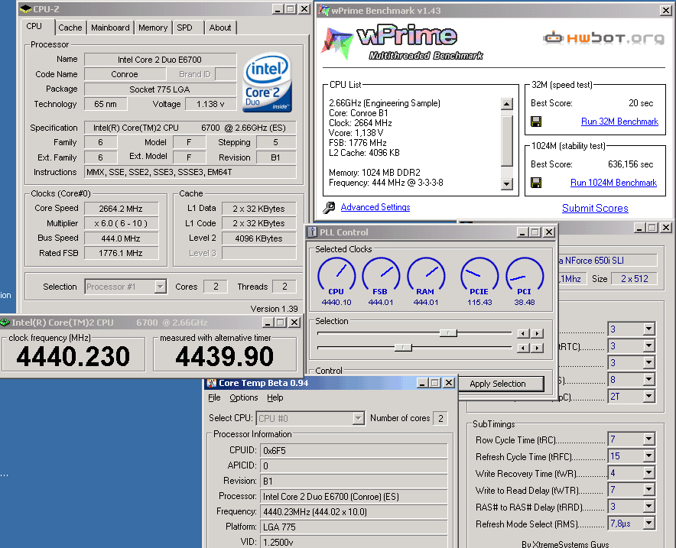Minimize the PLL Control window
The width and height of the screenshot is (676, 548).
[x=522, y=232]
